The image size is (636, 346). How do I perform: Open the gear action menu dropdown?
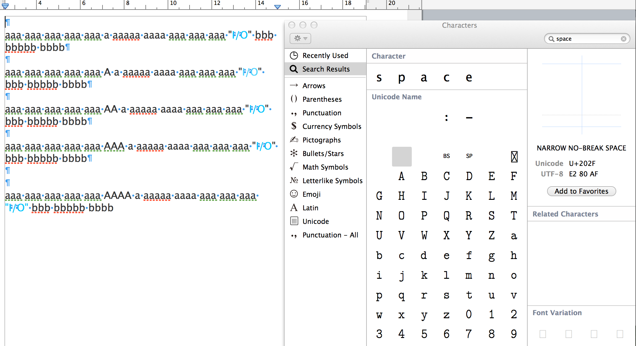pos(300,39)
